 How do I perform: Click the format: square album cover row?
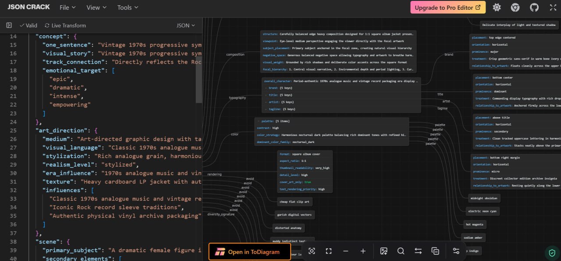(x=305, y=154)
